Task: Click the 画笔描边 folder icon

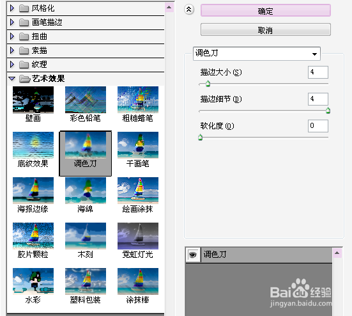Action: point(24,22)
